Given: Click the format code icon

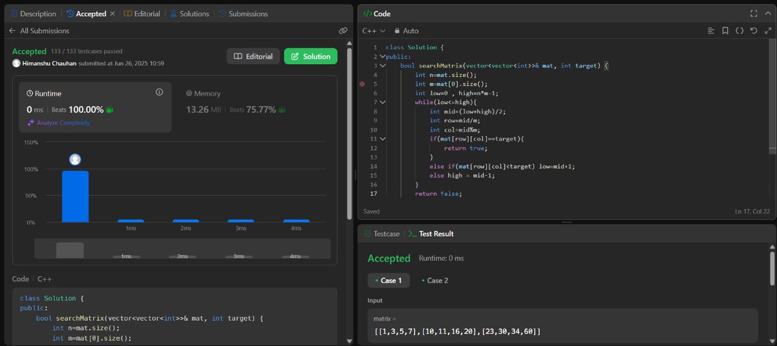Looking at the screenshot, I should tap(711, 30).
